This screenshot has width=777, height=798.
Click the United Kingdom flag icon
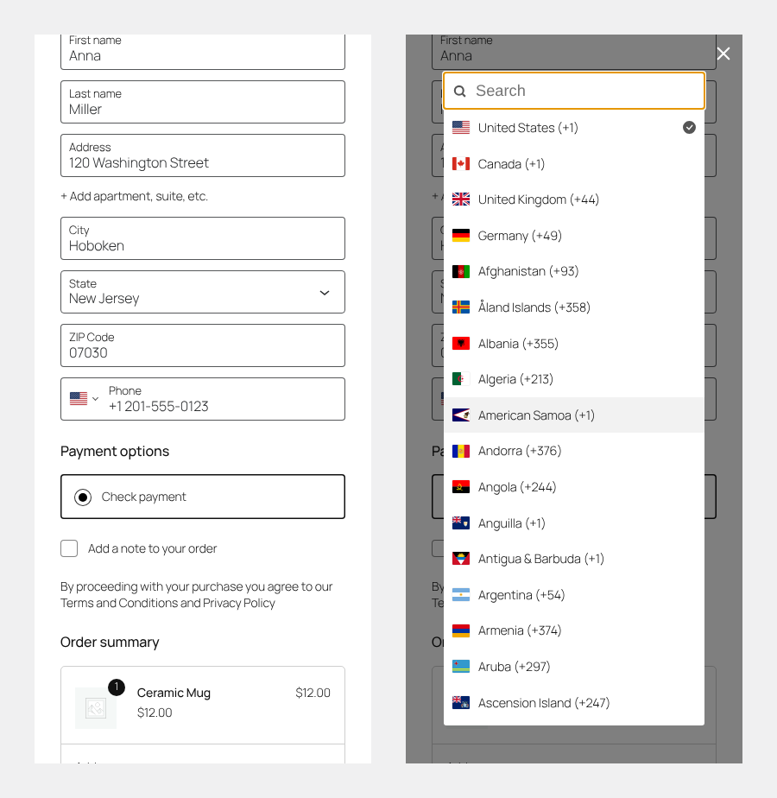tap(461, 199)
